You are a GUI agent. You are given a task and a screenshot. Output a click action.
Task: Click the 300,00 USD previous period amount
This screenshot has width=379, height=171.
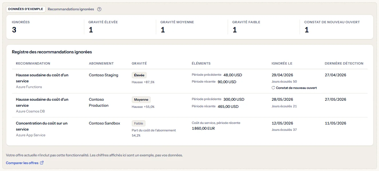tap(234, 99)
